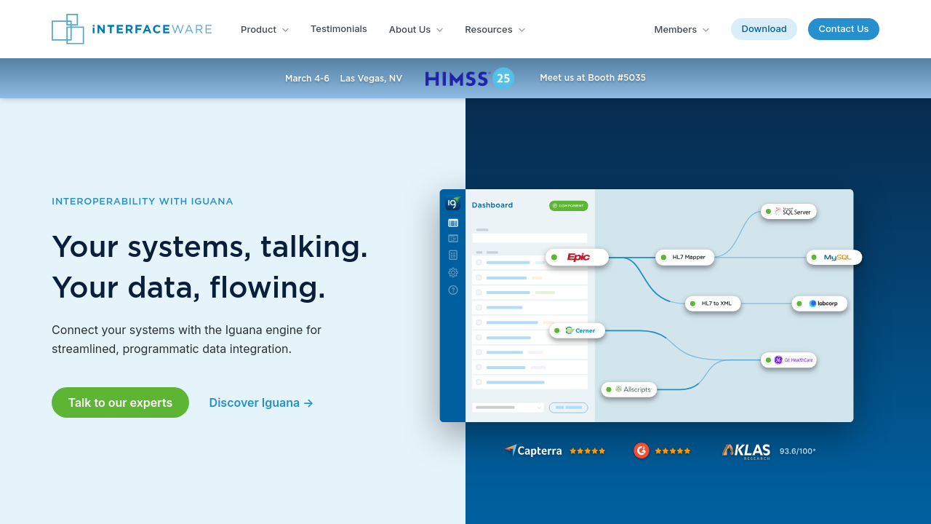Go to the Testimonials page
Viewport: 931px width, 524px height.
pyautogui.click(x=338, y=29)
